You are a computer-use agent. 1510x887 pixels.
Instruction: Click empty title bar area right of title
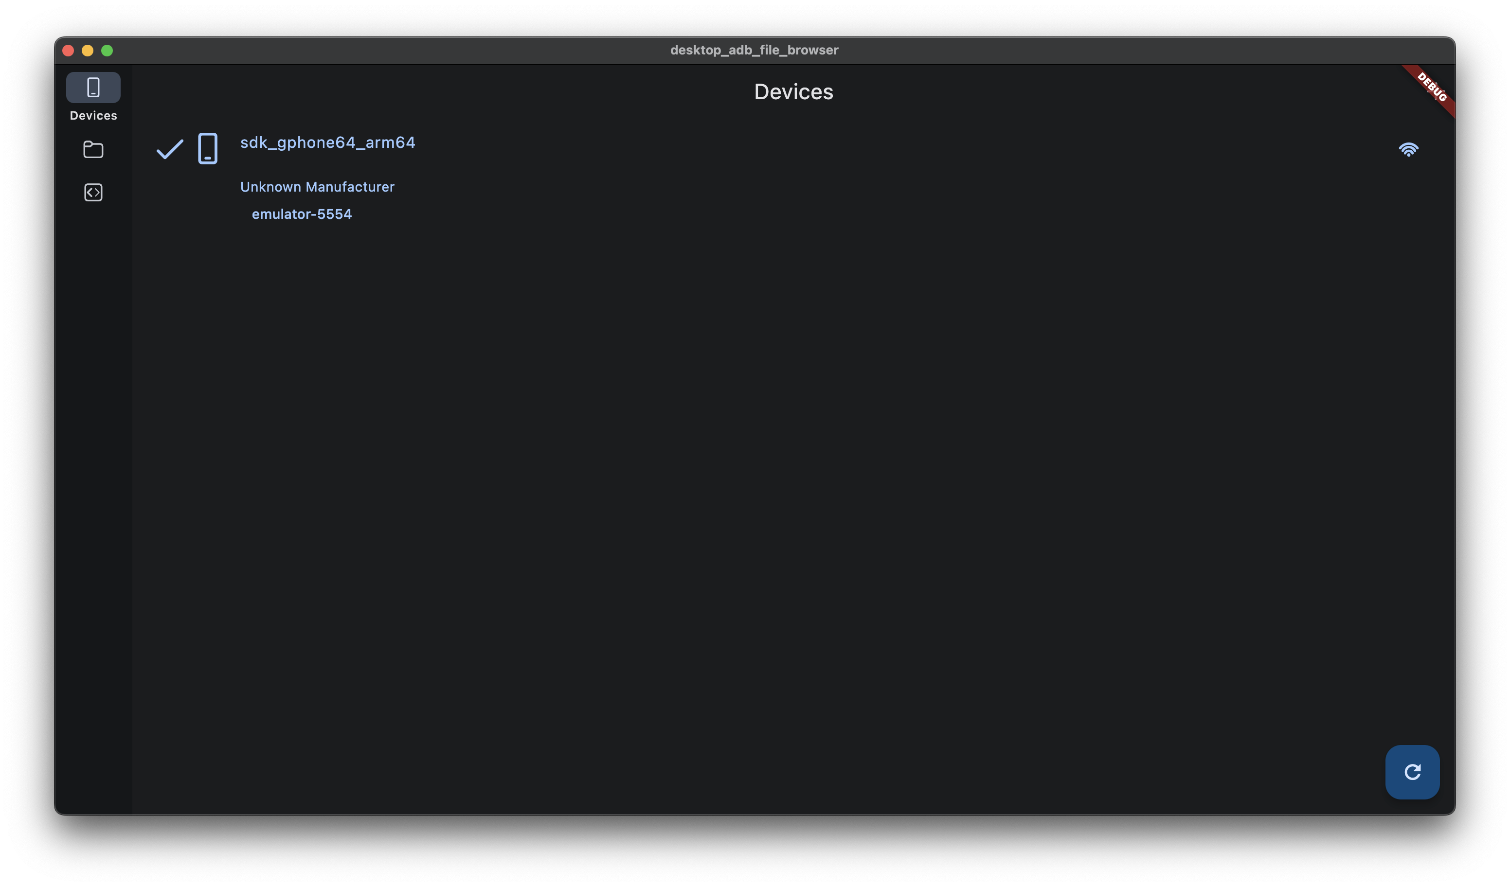pos(1138,50)
